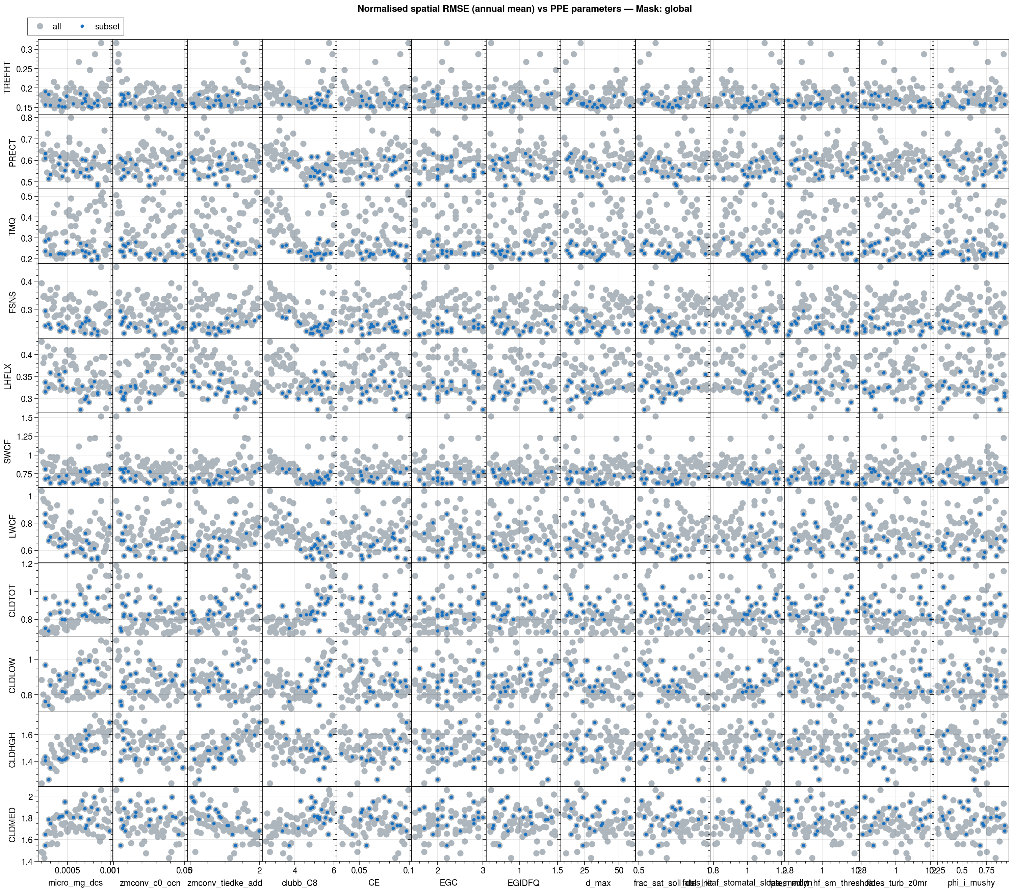Select the phi_i_mushy x-axis label

tap(971, 883)
